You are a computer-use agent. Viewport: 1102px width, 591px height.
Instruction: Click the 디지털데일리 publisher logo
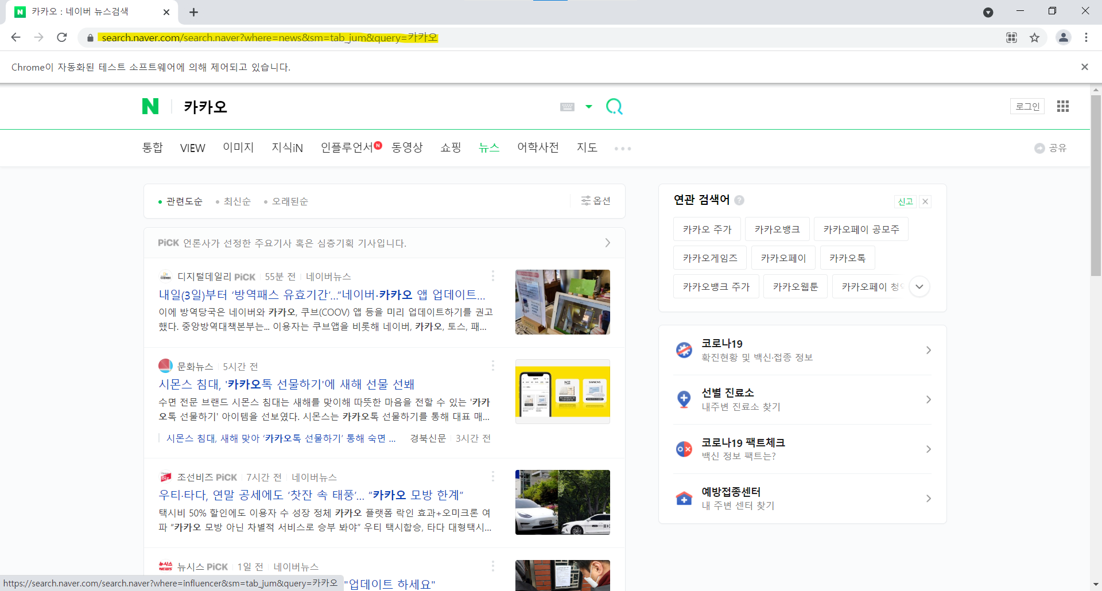(165, 276)
